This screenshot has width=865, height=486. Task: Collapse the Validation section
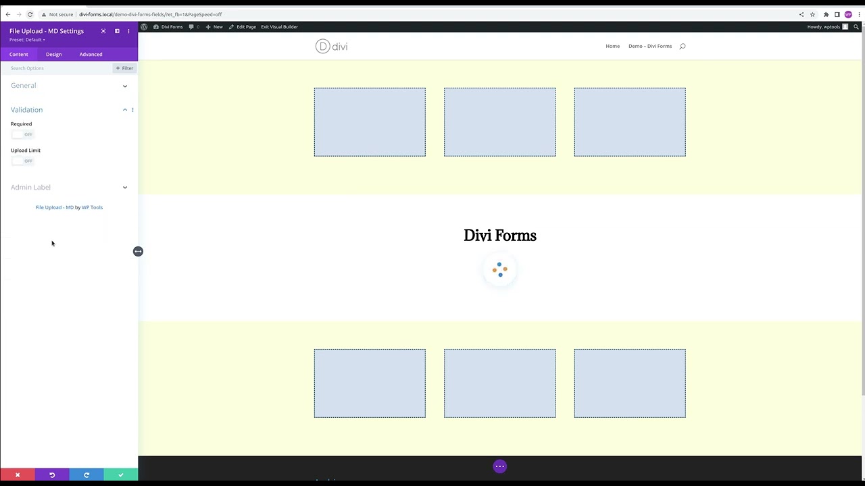point(125,109)
